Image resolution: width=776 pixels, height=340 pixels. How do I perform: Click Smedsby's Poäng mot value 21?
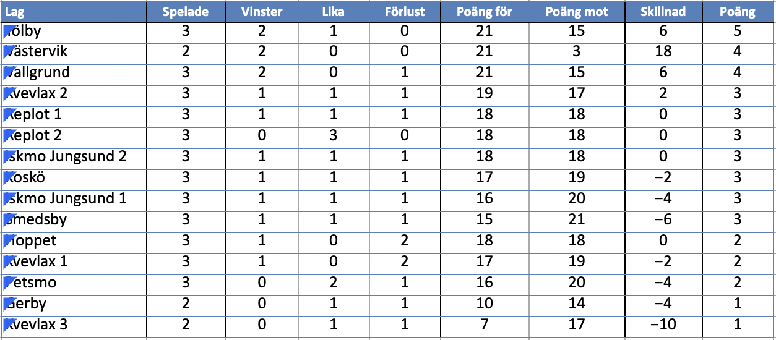pyautogui.click(x=577, y=219)
